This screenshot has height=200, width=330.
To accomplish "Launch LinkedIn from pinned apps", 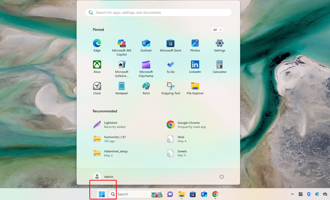I will (x=195, y=67).
